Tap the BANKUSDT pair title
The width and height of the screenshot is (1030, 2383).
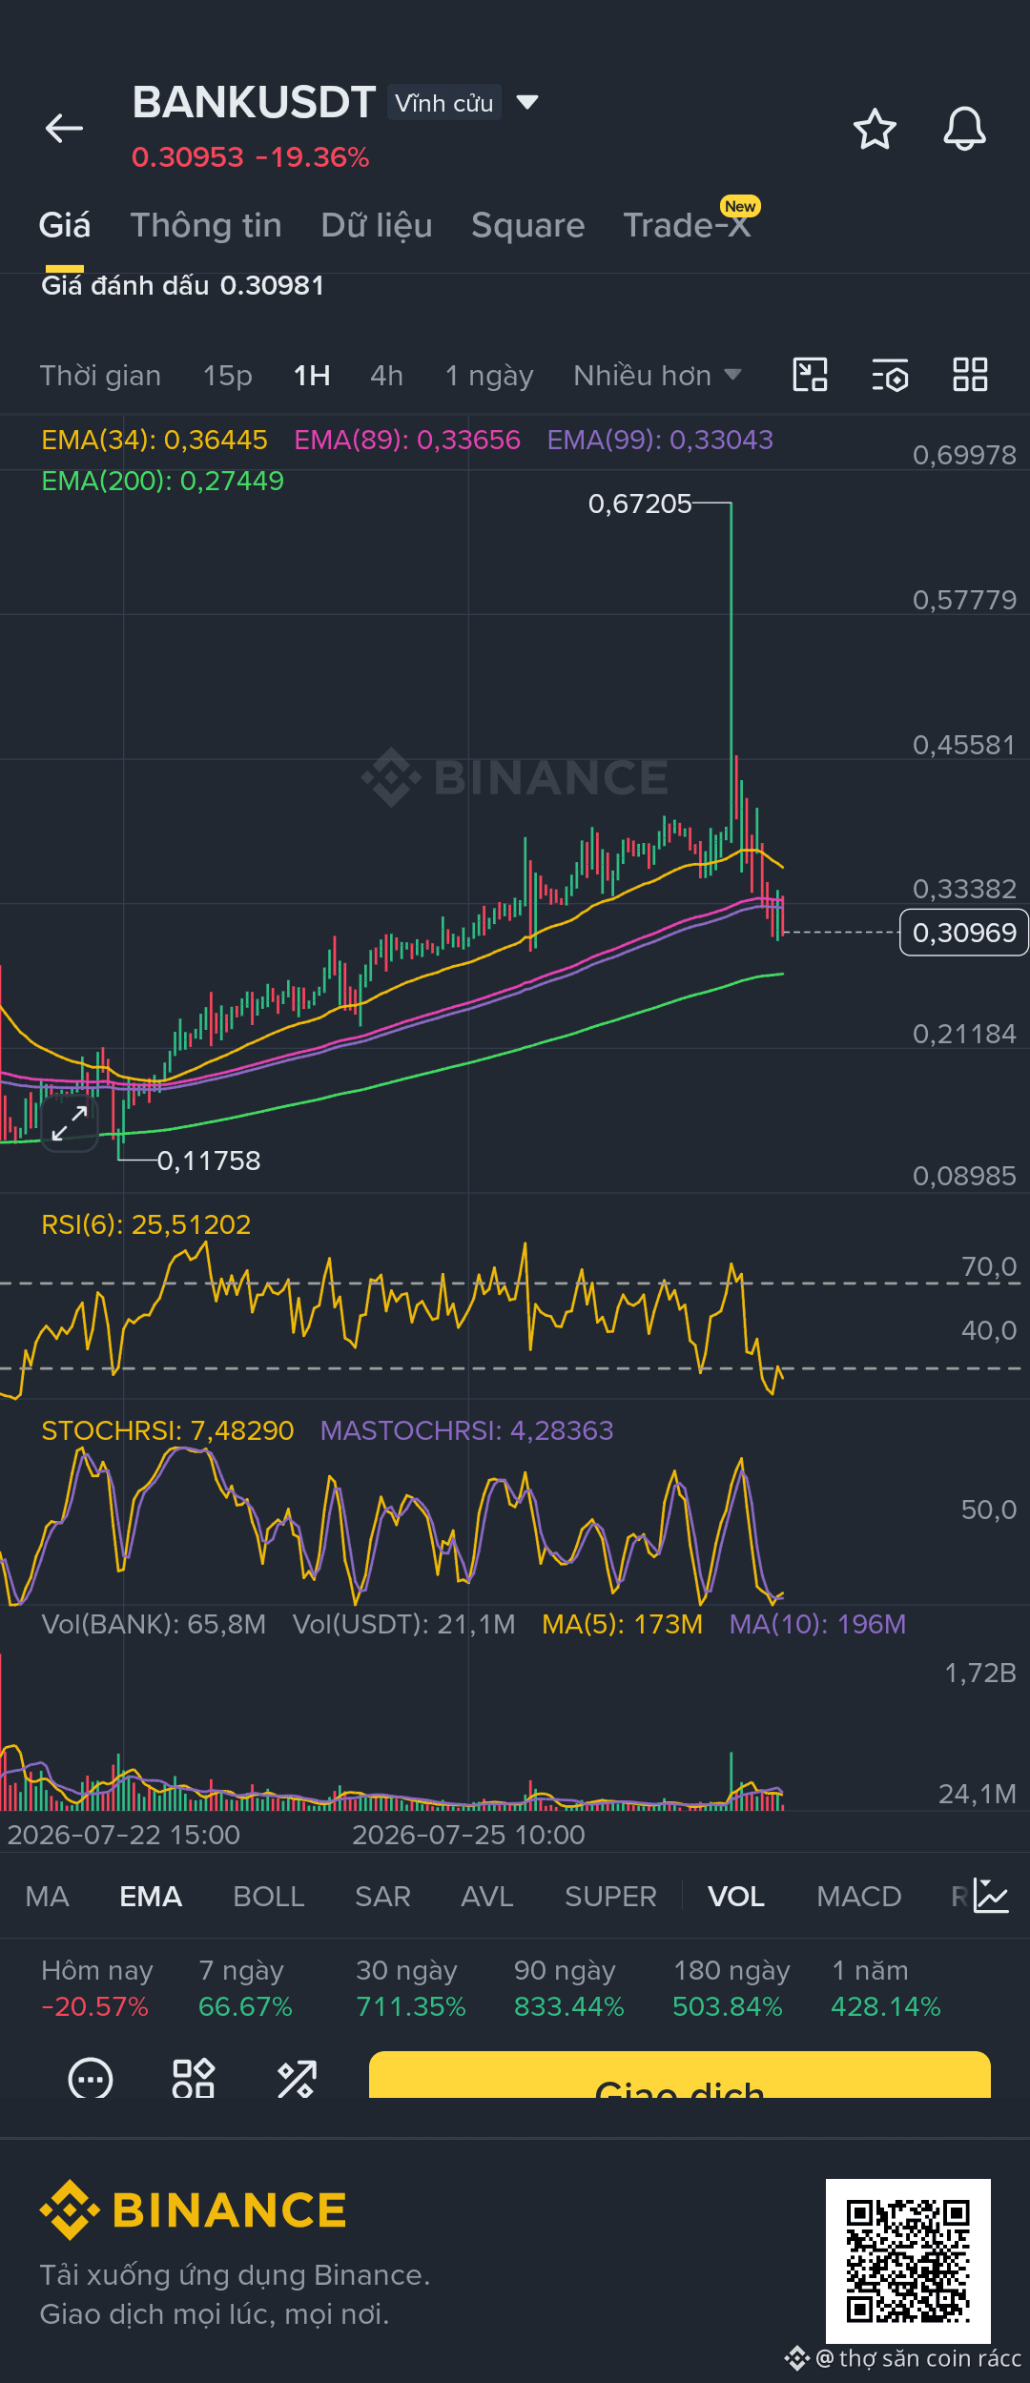(254, 102)
